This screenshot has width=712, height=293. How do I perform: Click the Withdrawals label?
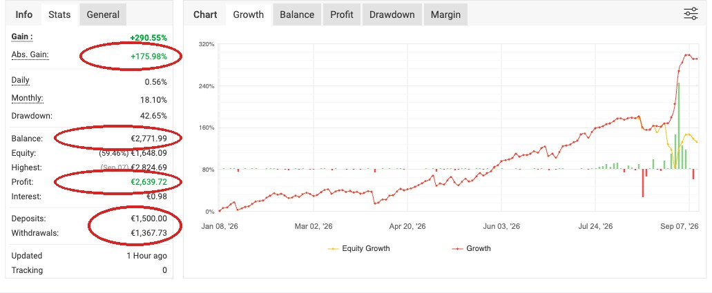[x=35, y=233]
